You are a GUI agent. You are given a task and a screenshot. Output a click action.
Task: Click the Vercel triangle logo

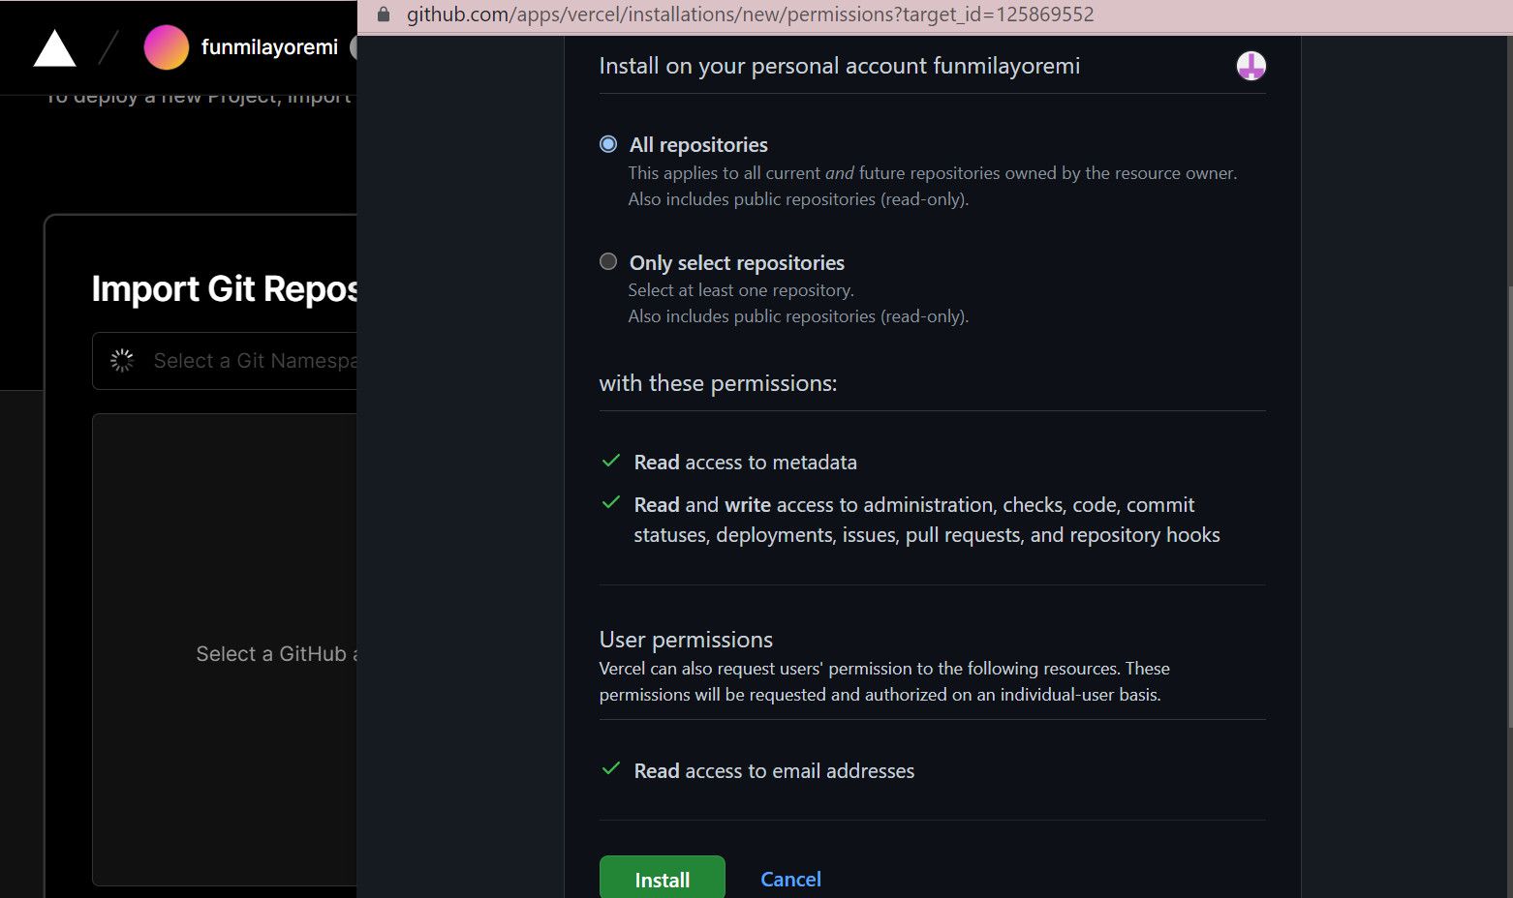click(x=54, y=46)
